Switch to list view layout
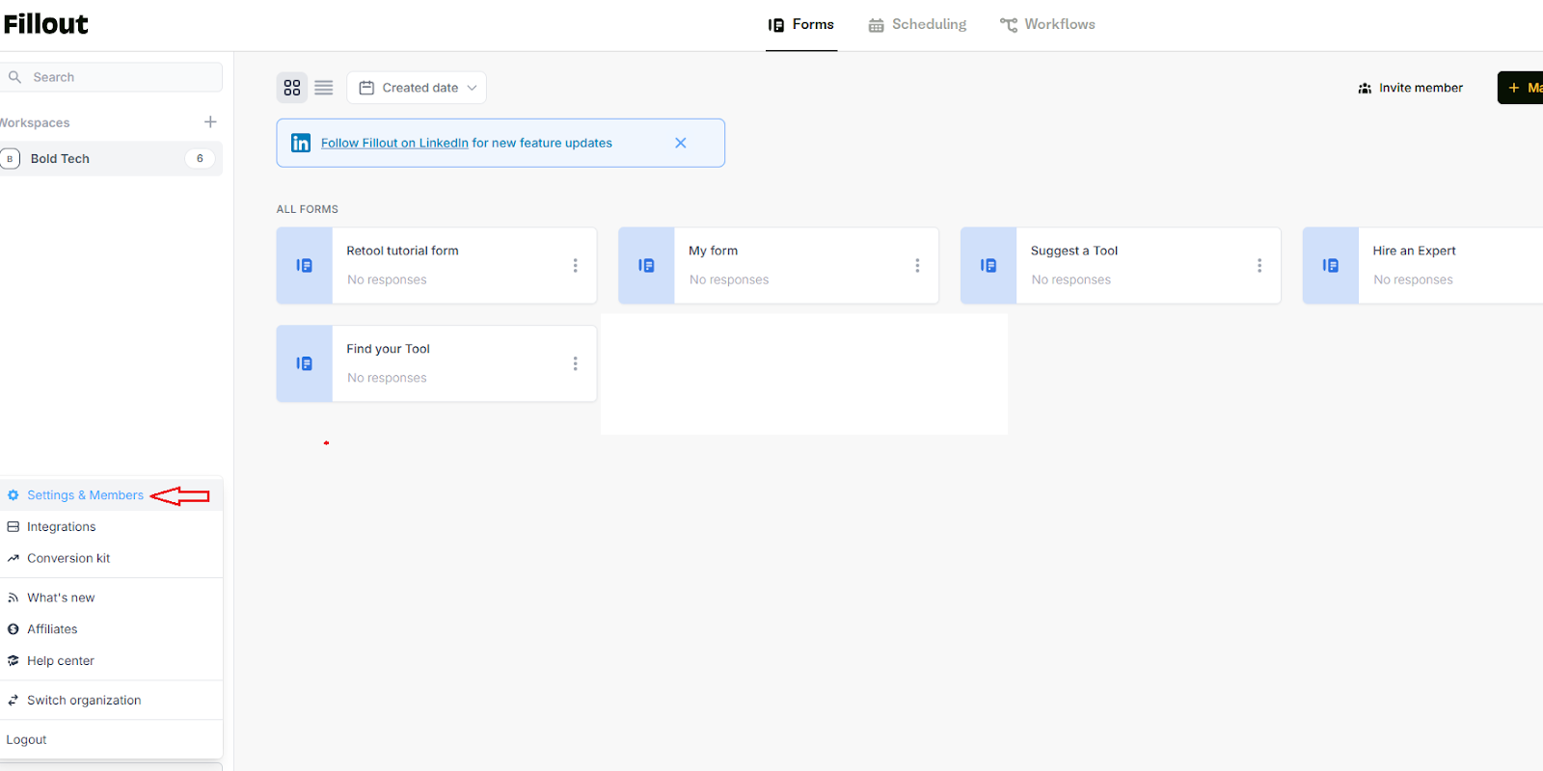The width and height of the screenshot is (1543, 771). (x=324, y=88)
